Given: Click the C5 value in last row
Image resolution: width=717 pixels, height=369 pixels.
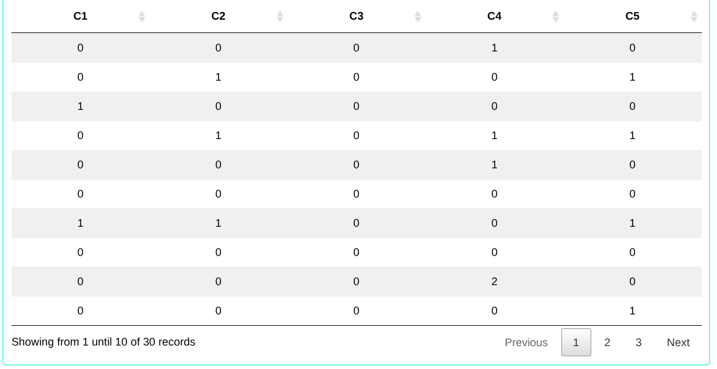Looking at the screenshot, I should pyautogui.click(x=632, y=311).
